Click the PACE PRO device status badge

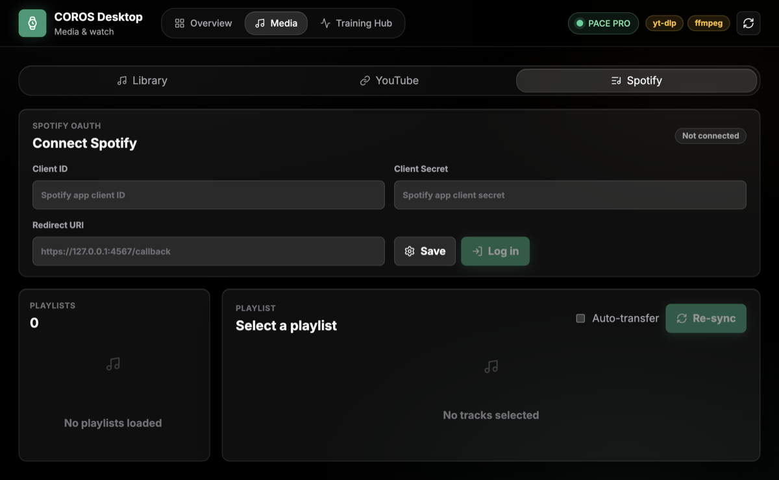tap(603, 23)
